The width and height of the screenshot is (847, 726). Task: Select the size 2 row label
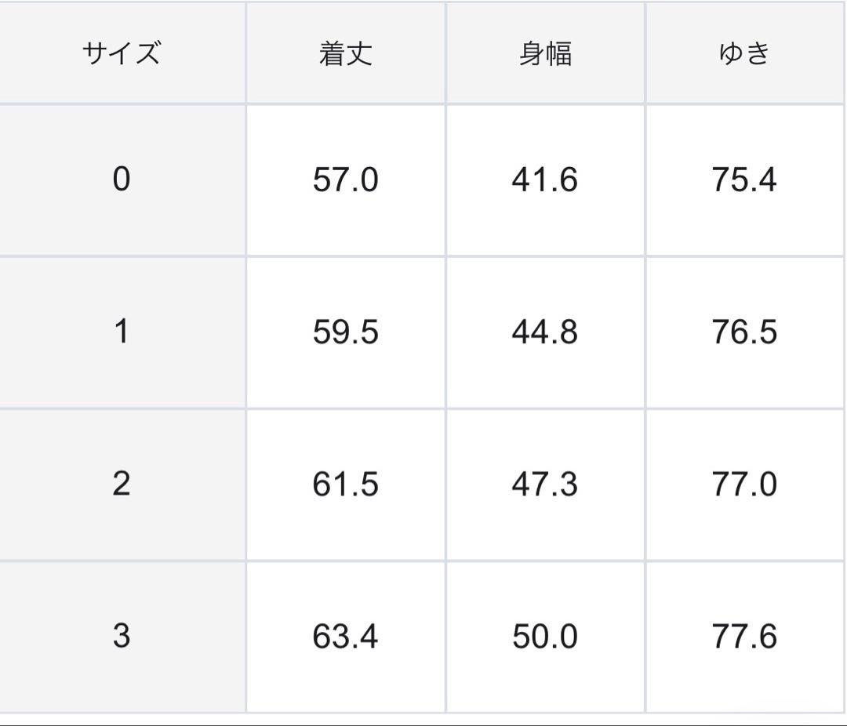pos(122,484)
